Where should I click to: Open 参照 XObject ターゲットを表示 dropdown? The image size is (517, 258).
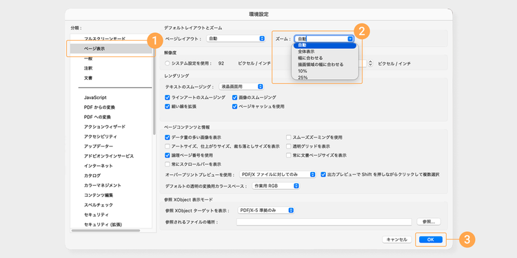pyautogui.click(x=266, y=211)
